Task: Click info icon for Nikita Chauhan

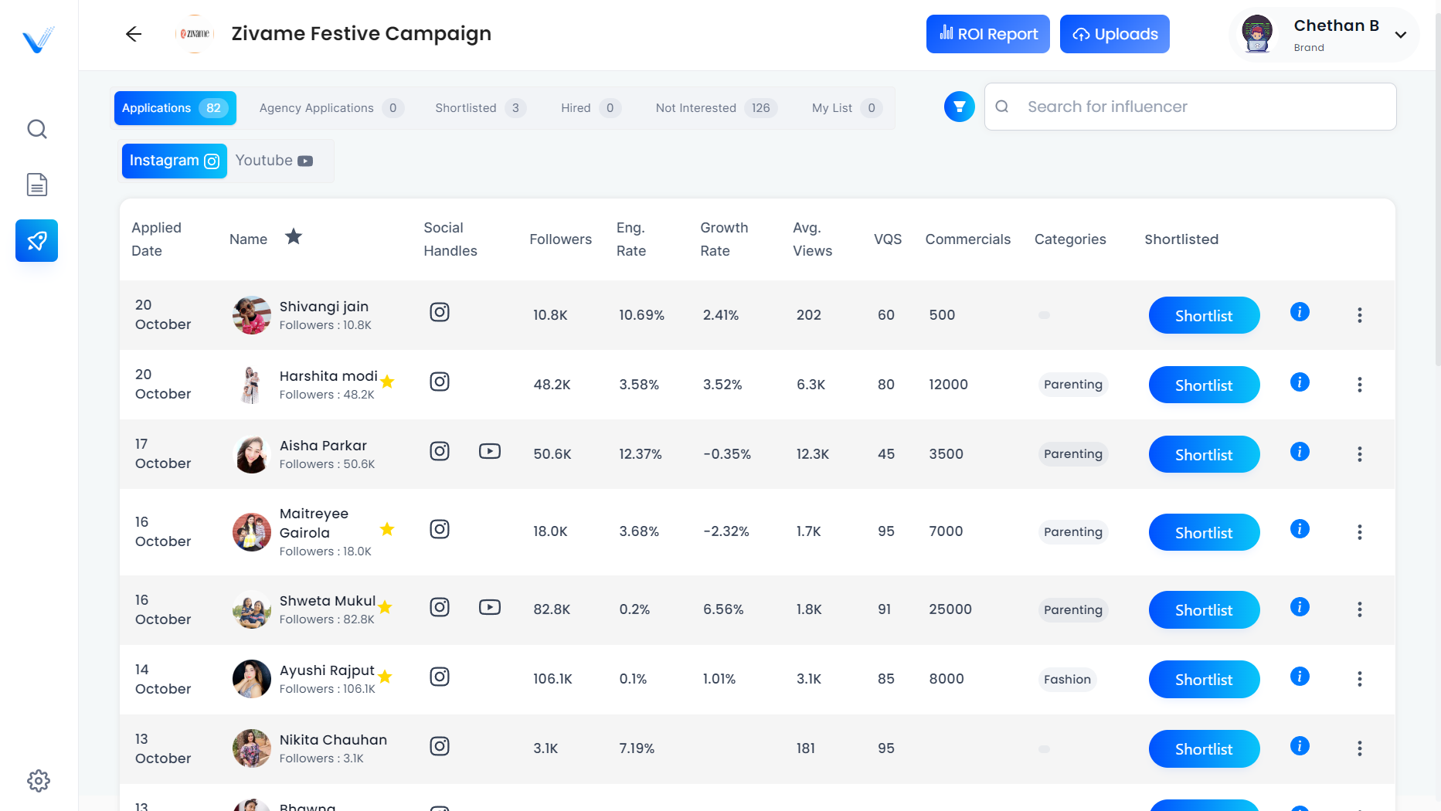Action: tap(1300, 746)
